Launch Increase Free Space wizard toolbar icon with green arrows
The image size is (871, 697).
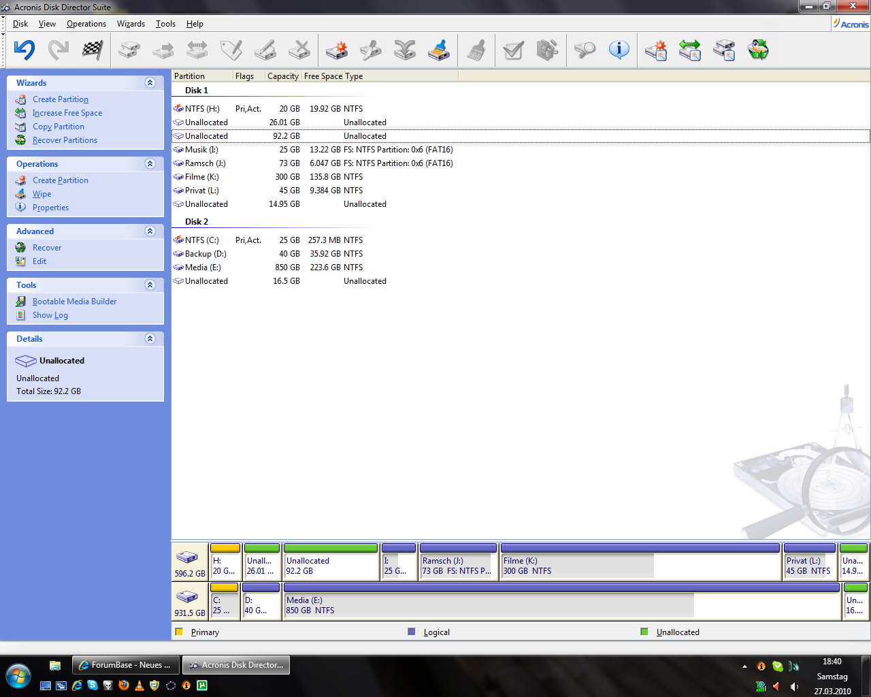[689, 50]
